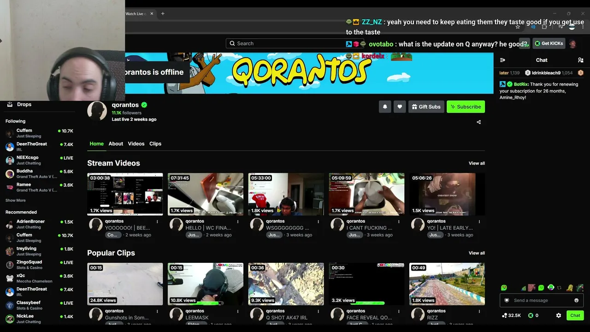Viewport: 590px width, 332px height.
Task: Open chat settings gear icon
Action: (559, 315)
